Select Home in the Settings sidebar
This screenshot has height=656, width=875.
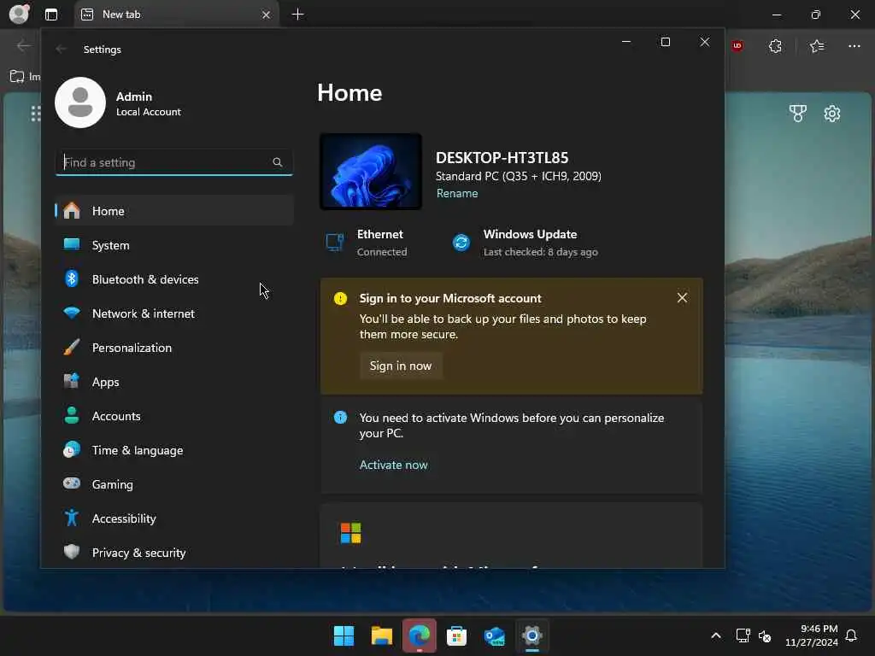(174, 211)
